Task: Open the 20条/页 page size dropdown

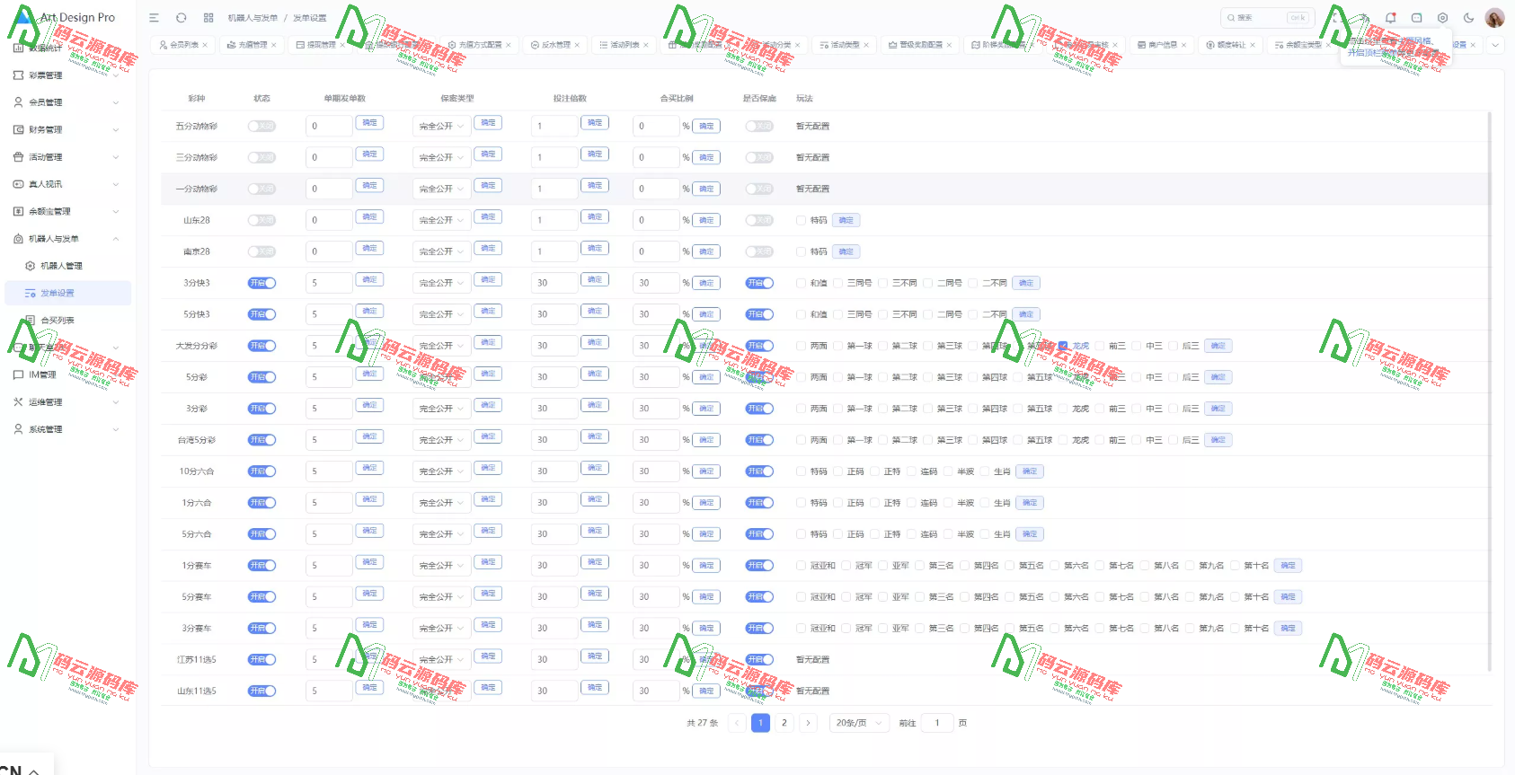Action: tap(858, 723)
